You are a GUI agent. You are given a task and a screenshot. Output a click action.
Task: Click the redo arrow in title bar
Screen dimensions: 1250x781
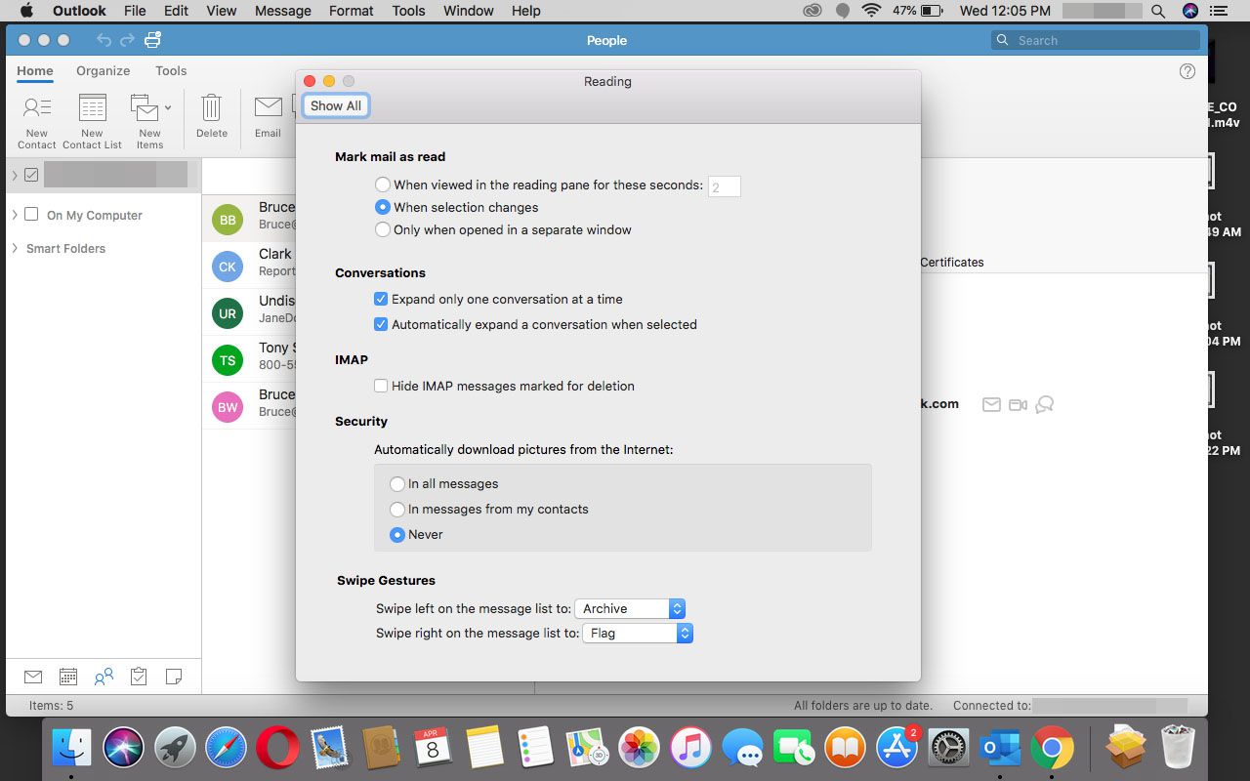pyautogui.click(x=128, y=40)
